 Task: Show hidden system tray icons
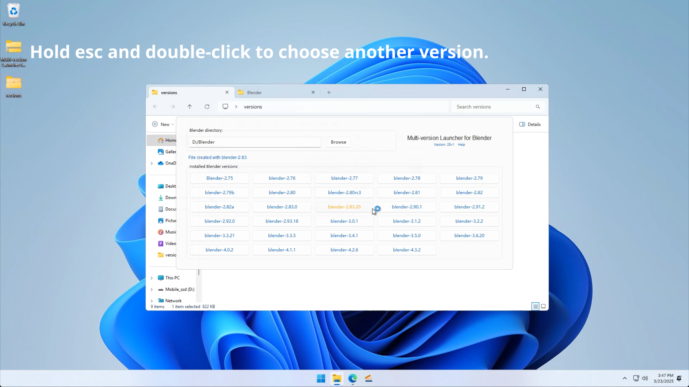tap(625, 378)
